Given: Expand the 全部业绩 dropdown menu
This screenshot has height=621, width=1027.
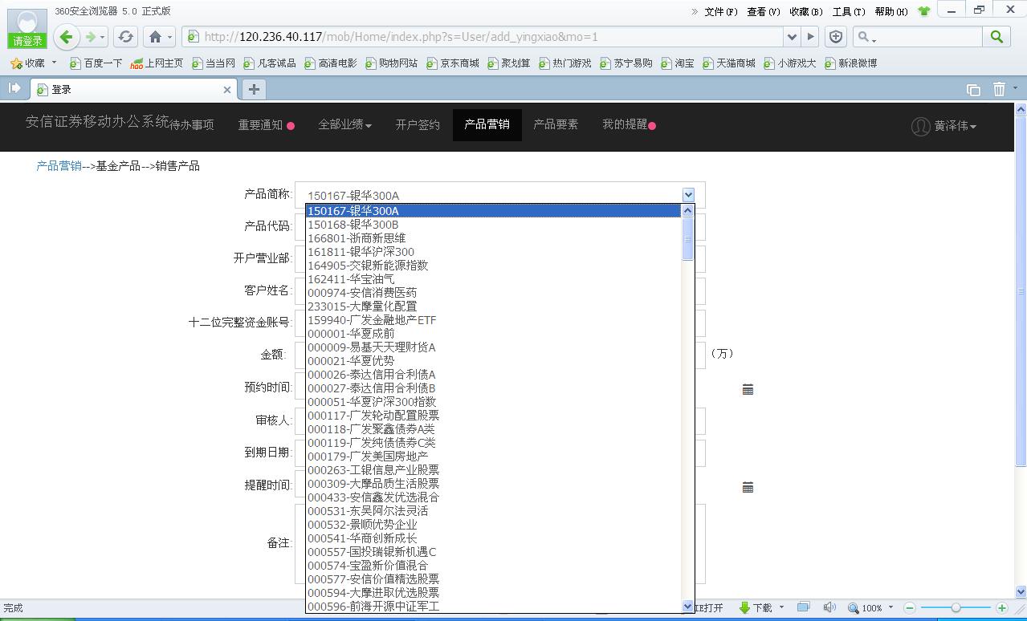Looking at the screenshot, I should point(344,125).
